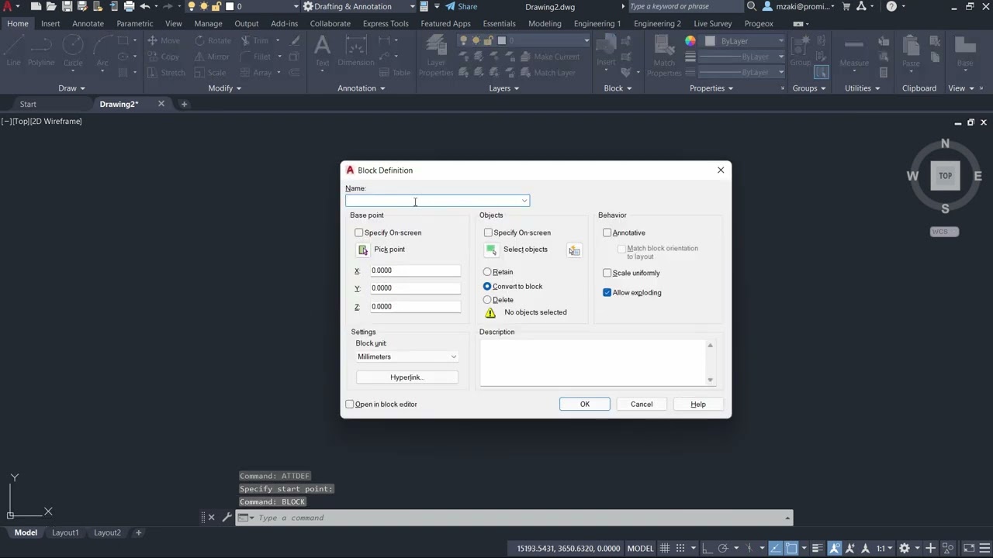Click the Hyperlink... button
Viewport: 993px width, 558px height.
pyautogui.click(x=407, y=377)
